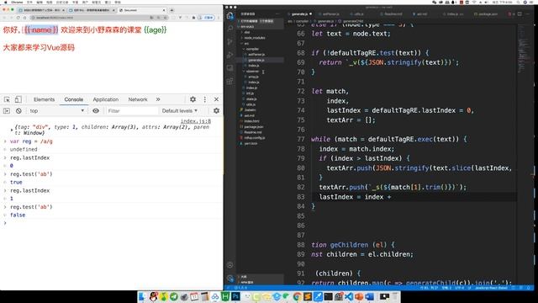
Task: Open the Default levels dropdown
Action: click(179, 111)
